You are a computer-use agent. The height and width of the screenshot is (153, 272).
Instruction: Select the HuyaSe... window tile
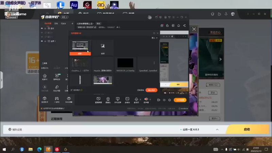click(x=103, y=65)
